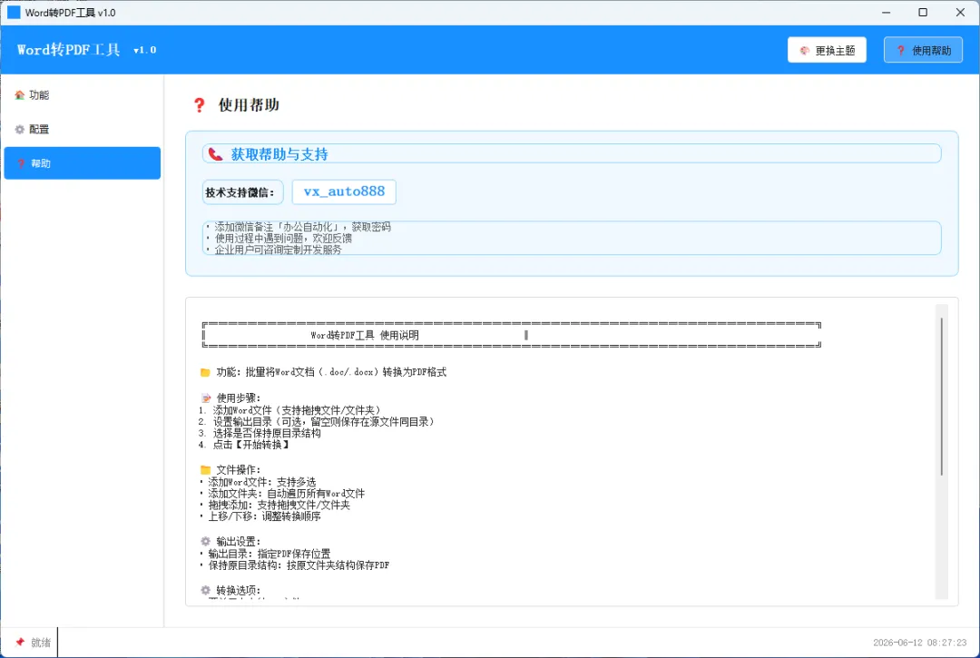Click the pin icon in status bar

pos(20,643)
